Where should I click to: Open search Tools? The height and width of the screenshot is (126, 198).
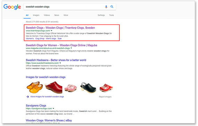(112, 15)
